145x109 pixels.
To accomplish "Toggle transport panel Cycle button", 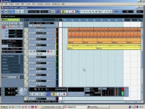I will [48, 94].
